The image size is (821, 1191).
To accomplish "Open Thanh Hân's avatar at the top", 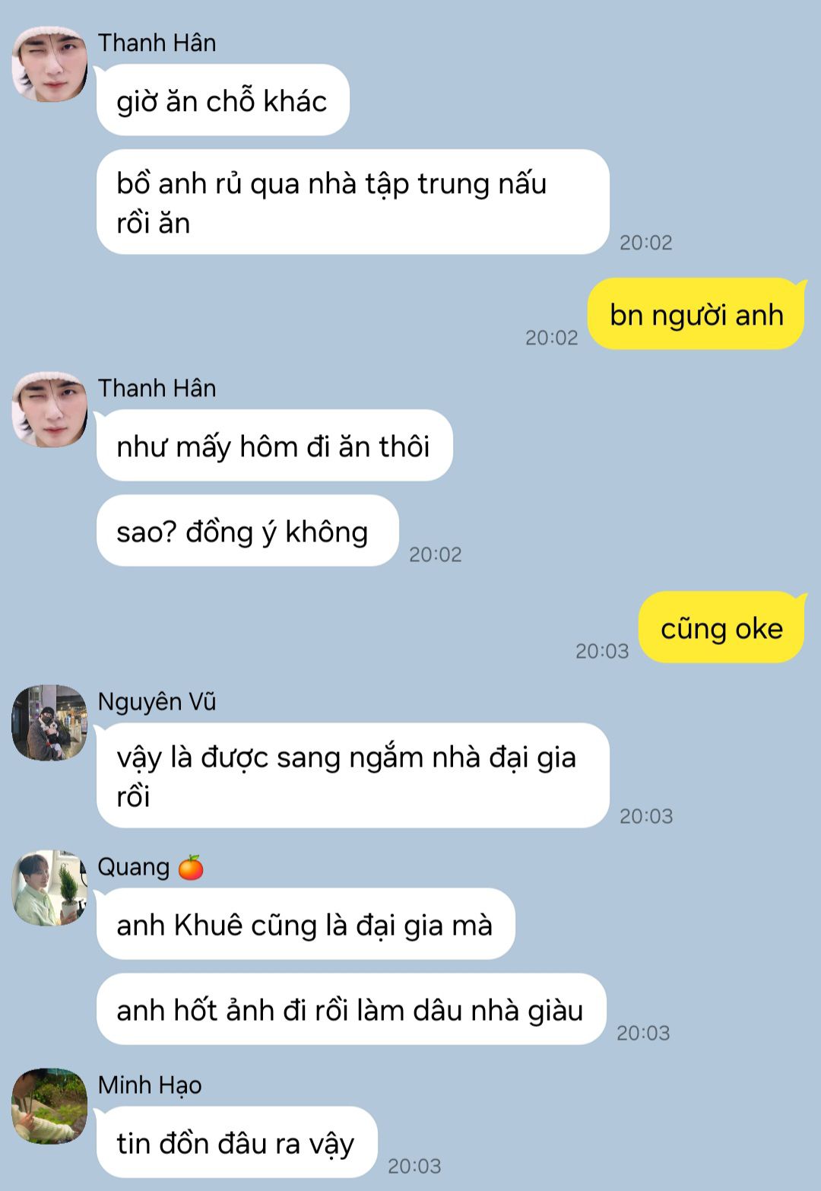I will coord(49,64).
